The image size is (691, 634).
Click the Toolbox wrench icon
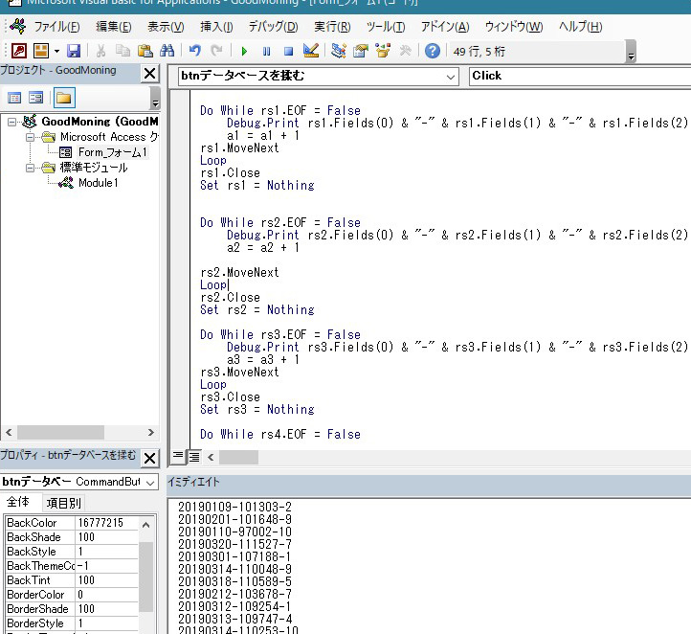[405, 51]
